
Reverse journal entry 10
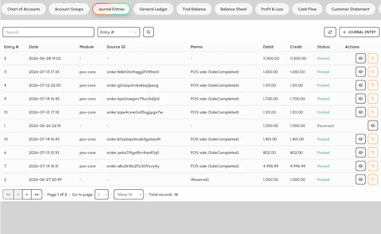tap(373, 139)
